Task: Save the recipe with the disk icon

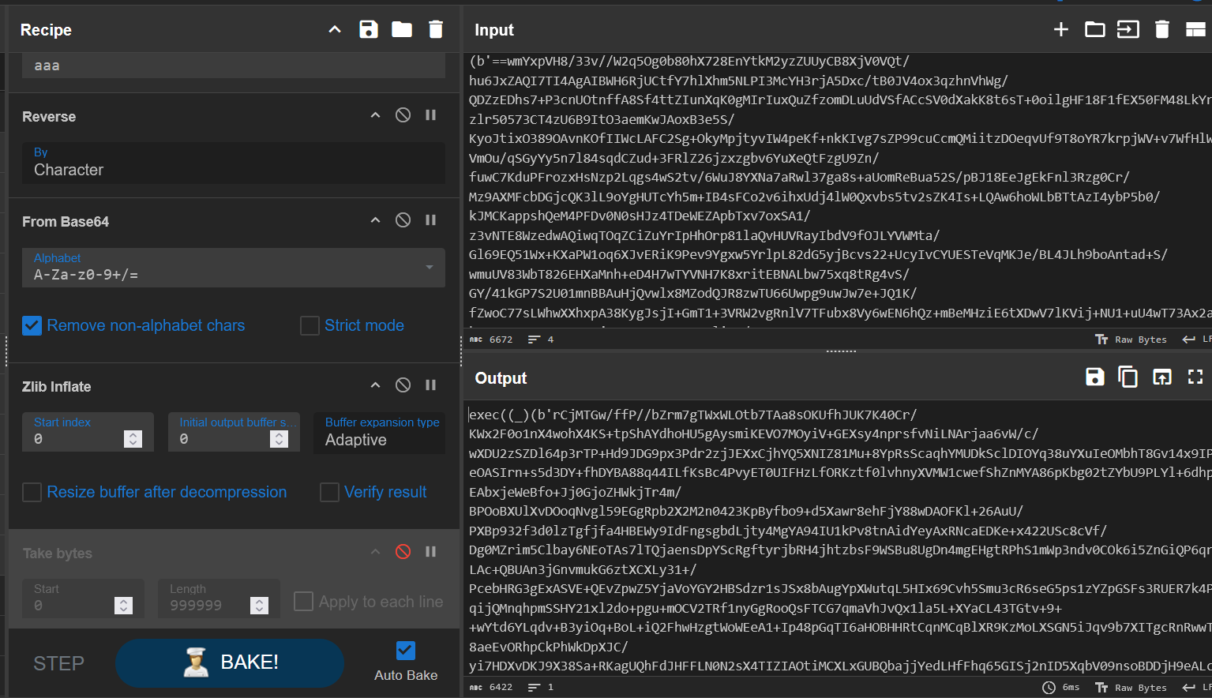Action: [369, 30]
